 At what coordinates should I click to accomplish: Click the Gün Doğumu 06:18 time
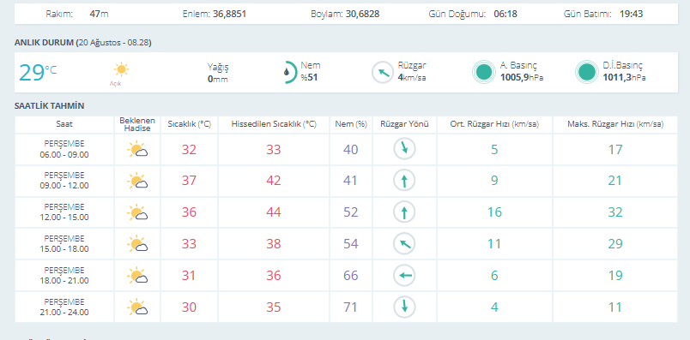coord(505,14)
